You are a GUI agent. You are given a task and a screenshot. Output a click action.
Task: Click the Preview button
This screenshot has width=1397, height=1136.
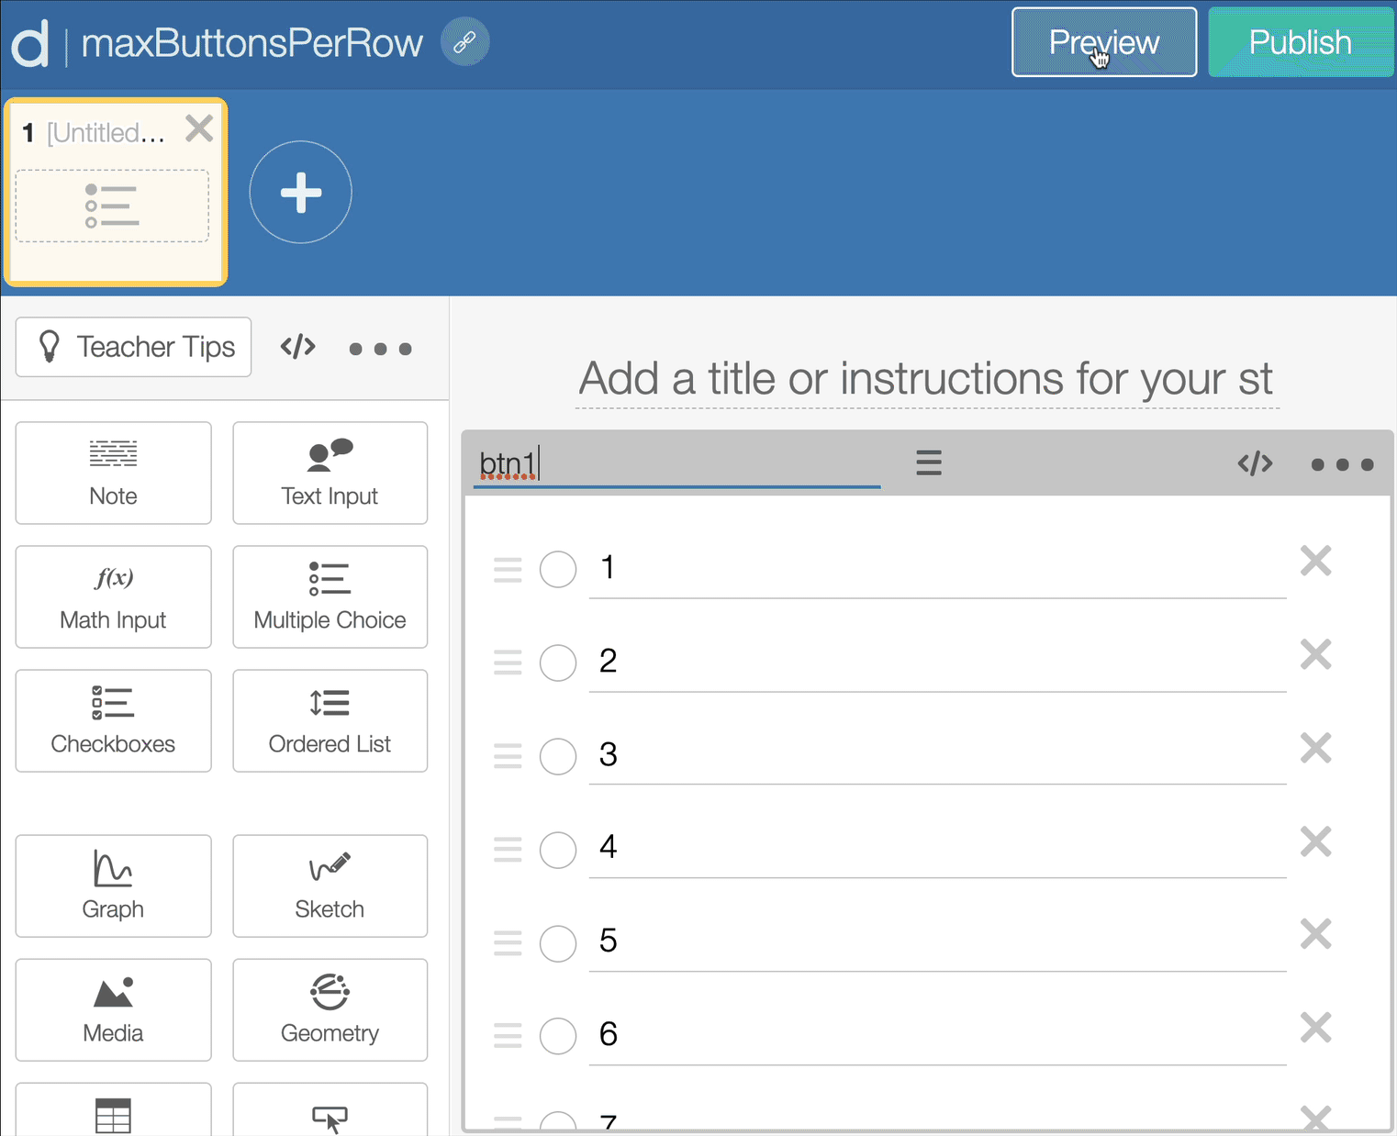pos(1103,42)
